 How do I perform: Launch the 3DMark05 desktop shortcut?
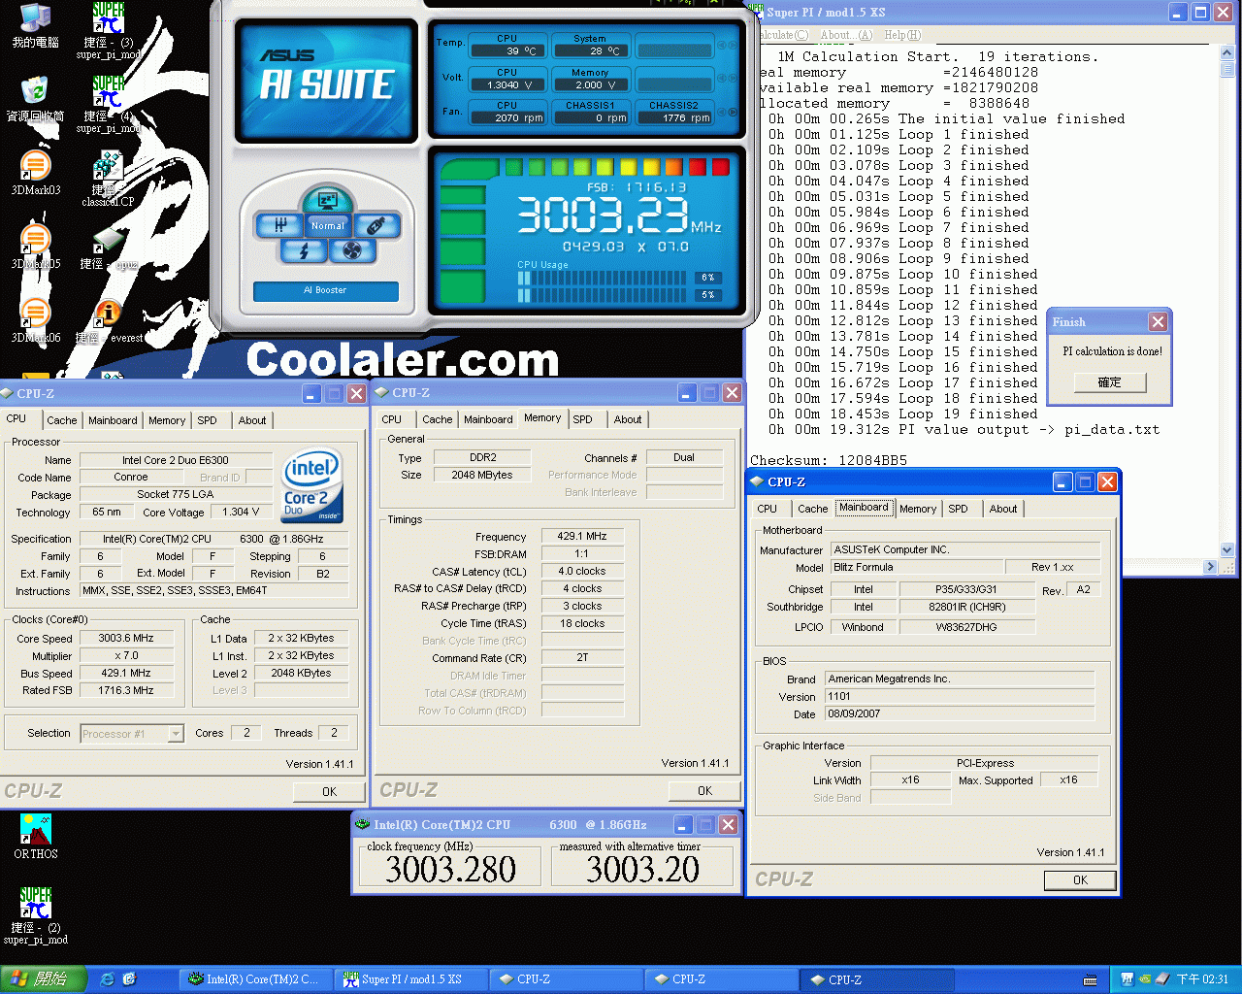pos(35,247)
